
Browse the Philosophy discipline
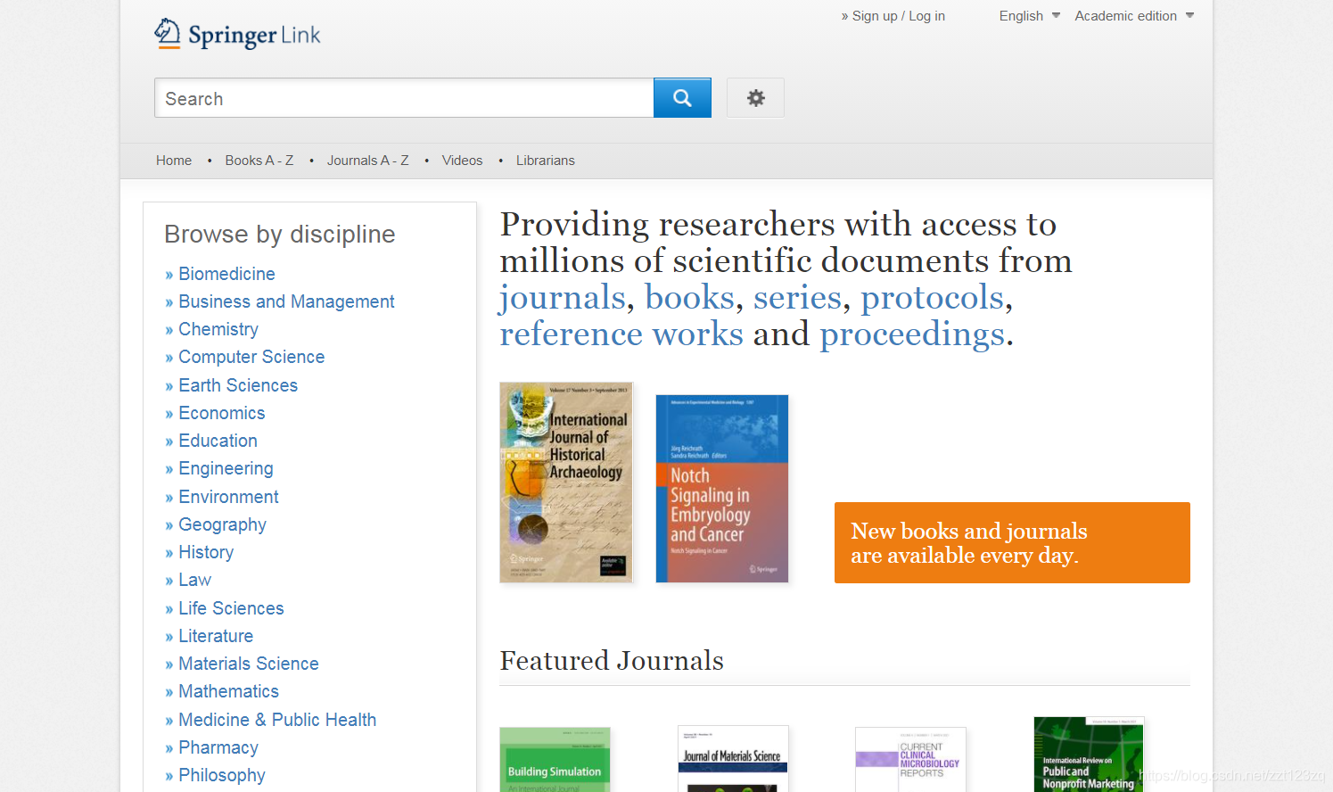(x=222, y=775)
